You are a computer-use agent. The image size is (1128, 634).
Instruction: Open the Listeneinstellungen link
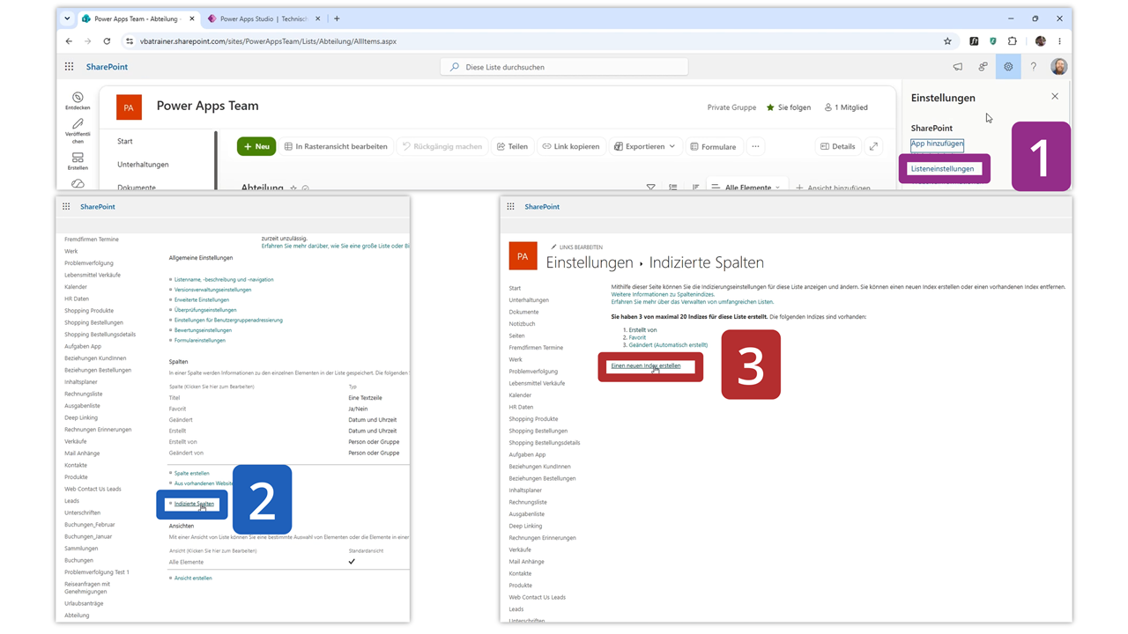point(943,168)
